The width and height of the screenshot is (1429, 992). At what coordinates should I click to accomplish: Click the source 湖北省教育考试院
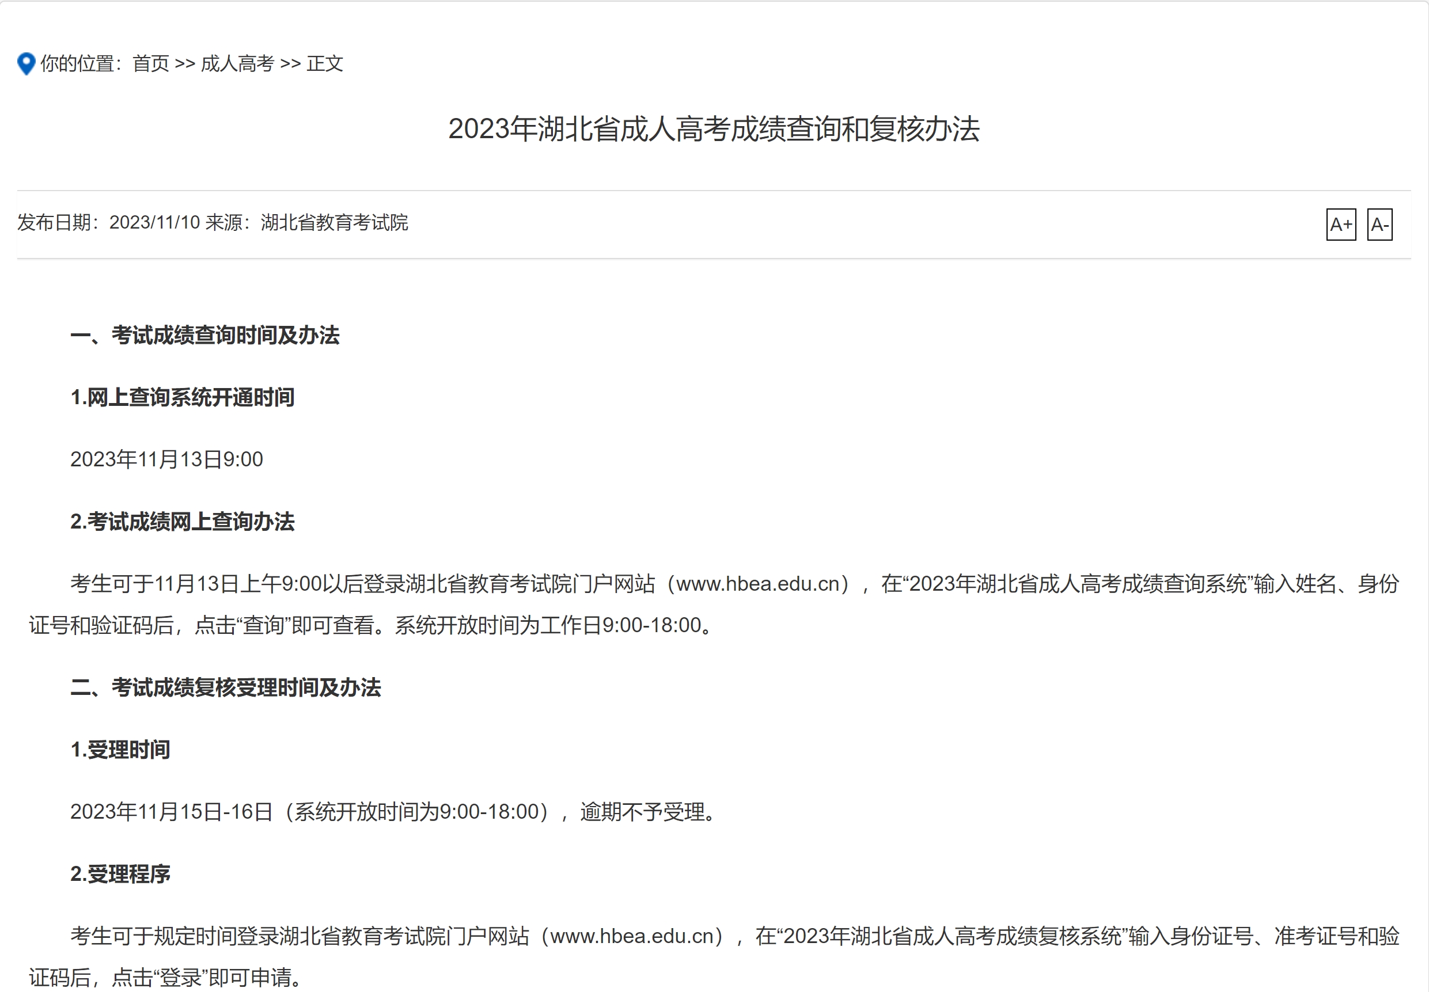[x=335, y=222]
